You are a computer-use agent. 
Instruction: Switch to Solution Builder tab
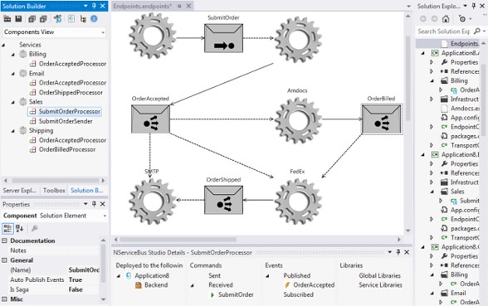(x=87, y=191)
